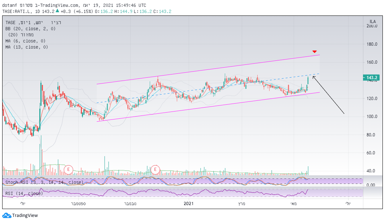Image resolution: width=385 pixels, height=222 pixels.
Task: Click the MA (6, close, 0) indicator label
Action: pyautogui.click(x=25, y=41)
